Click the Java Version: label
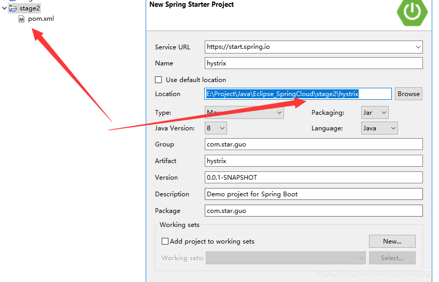 pyautogui.click(x=175, y=128)
